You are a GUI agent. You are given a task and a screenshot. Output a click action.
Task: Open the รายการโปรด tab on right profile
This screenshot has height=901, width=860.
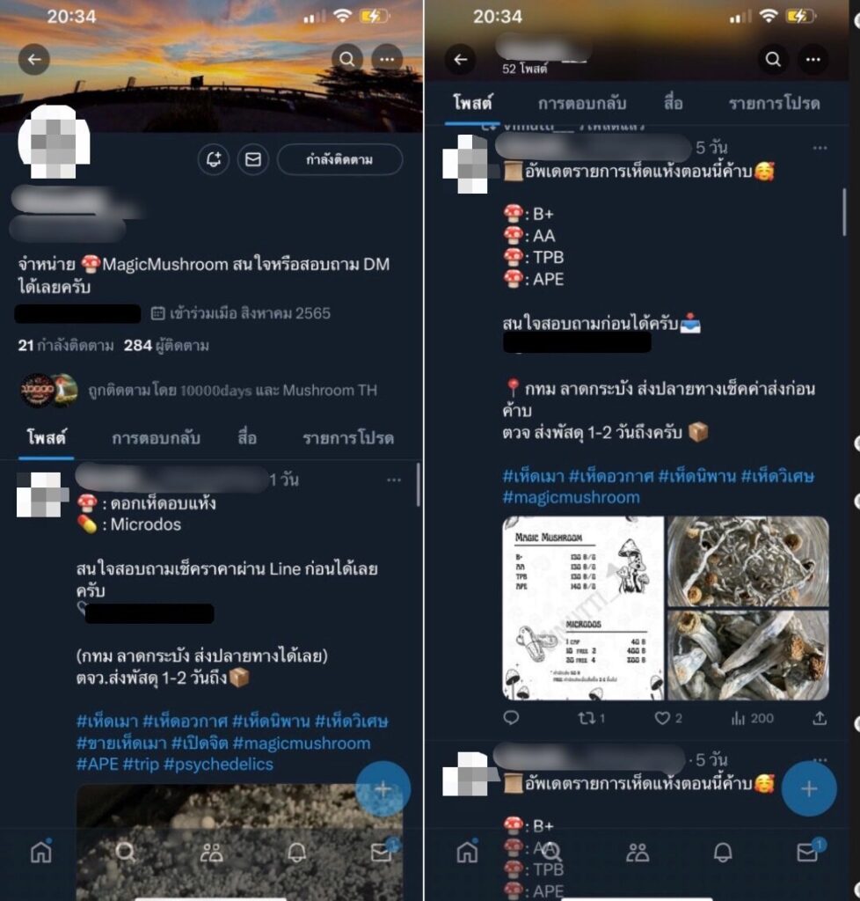pyautogui.click(x=775, y=104)
